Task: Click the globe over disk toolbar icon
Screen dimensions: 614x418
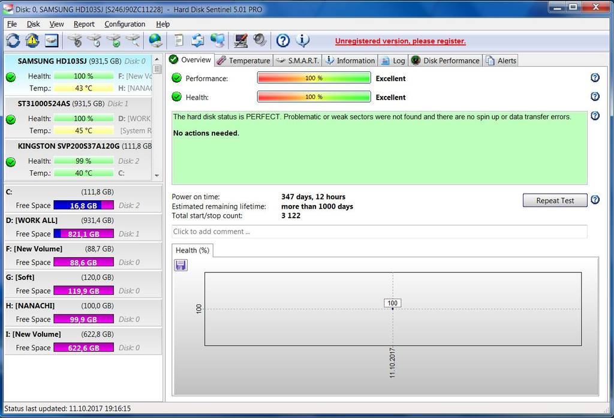Action: click(155, 40)
